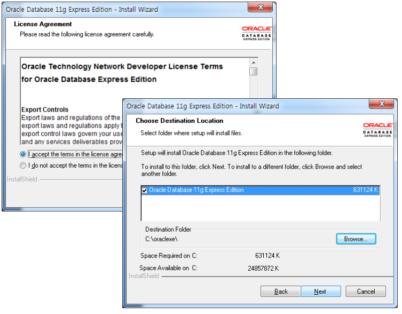Click the license agreement scrollbar thumb
This screenshot has width=402, height=314.
tap(253, 72)
